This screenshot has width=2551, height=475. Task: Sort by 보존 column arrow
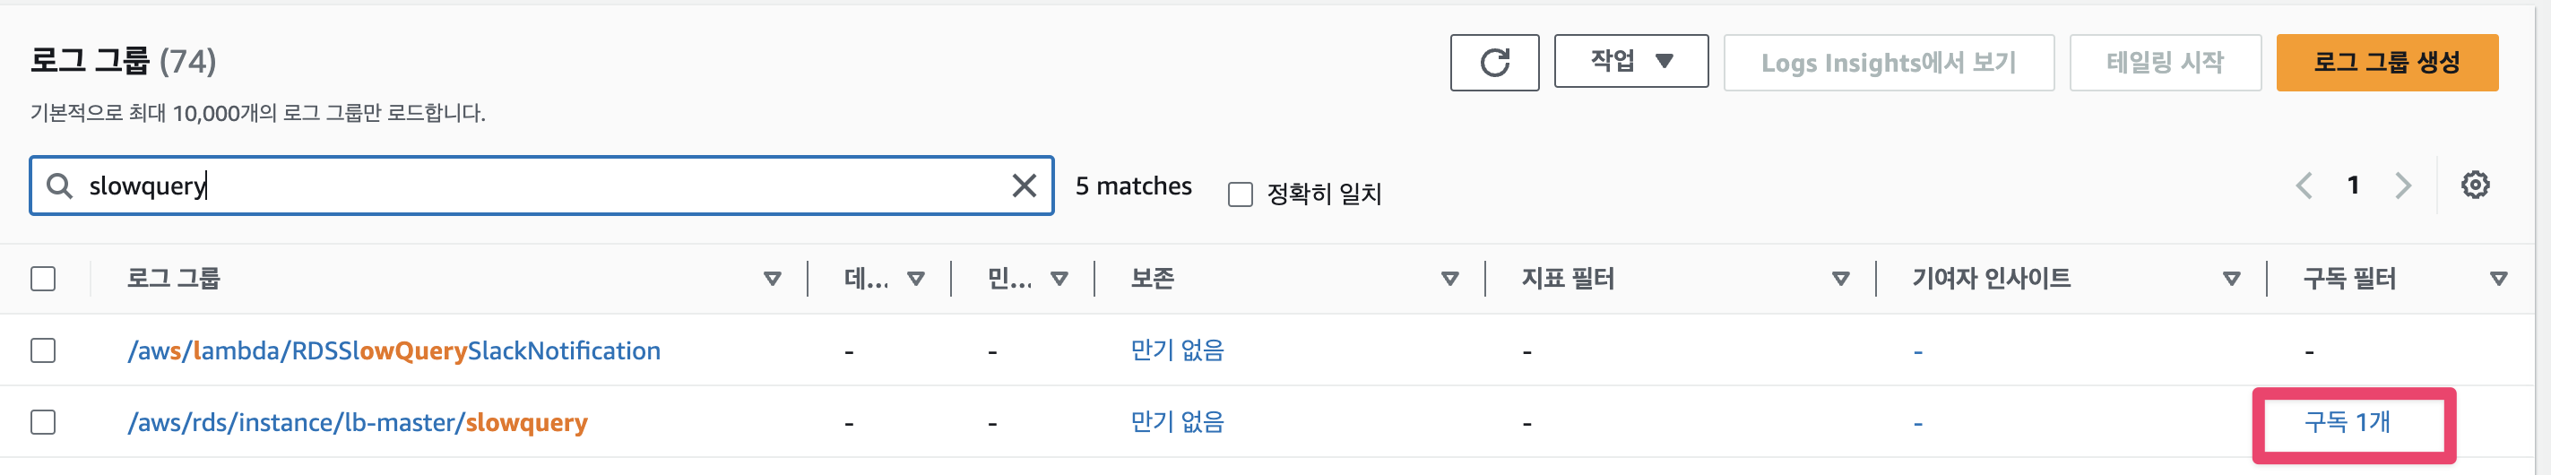pyautogui.click(x=1449, y=279)
